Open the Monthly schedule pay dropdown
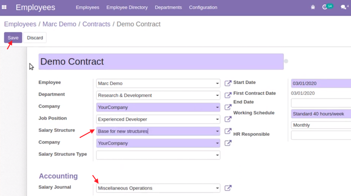 pos(321,125)
